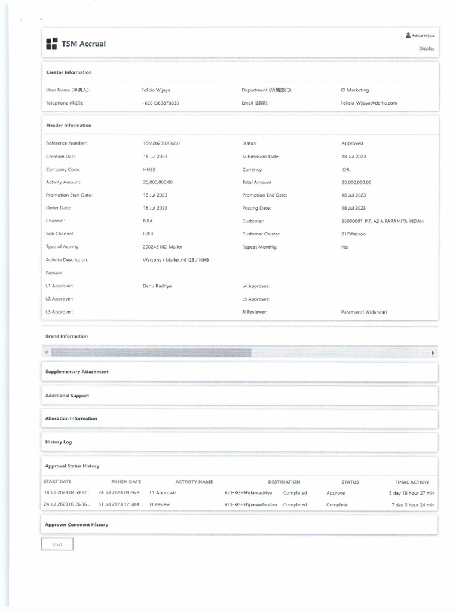Click type of activity 200243102 Mailer
Viewport: 459px width, 612px height.
163,247
